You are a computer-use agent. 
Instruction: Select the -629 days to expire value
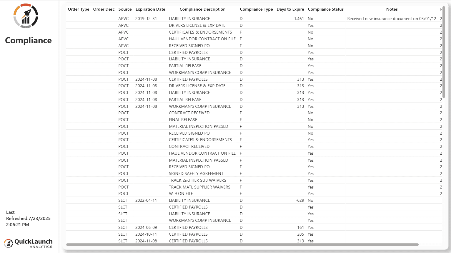(300, 200)
